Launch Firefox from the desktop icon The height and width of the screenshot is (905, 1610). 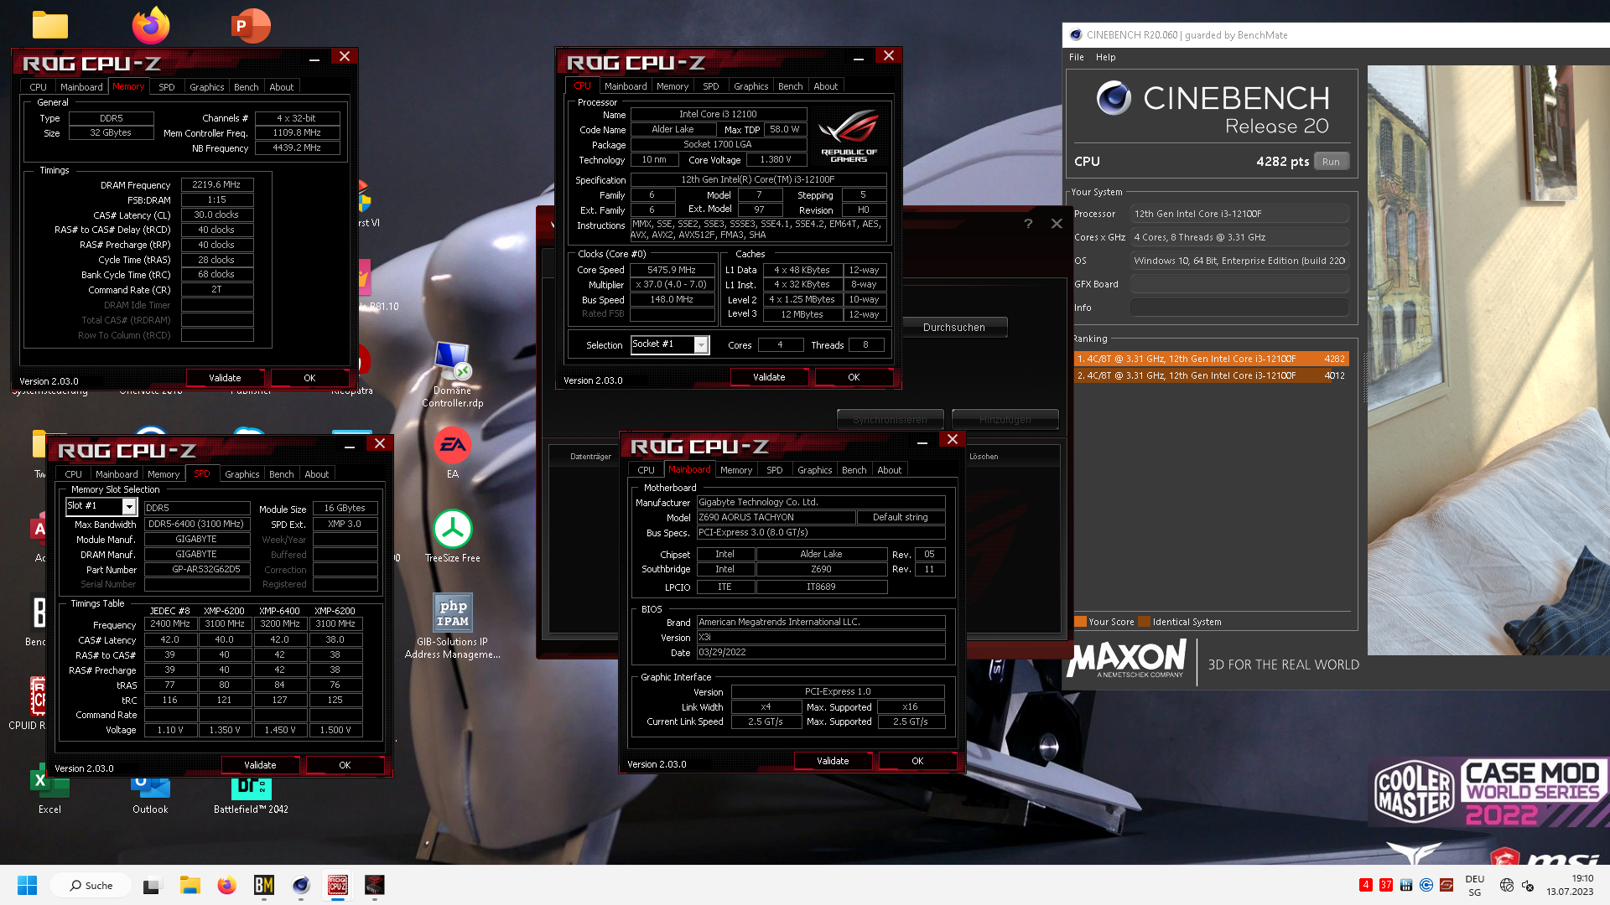[151, 25]
